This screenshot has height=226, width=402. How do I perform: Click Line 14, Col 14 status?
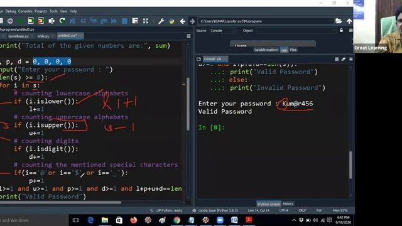click(x=258, y=210)
